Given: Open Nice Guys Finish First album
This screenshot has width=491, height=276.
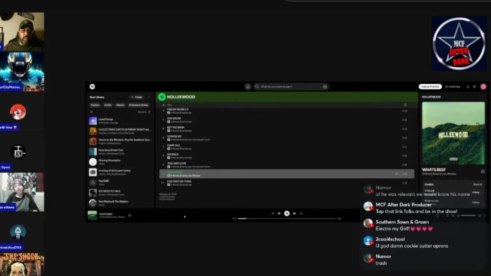Looking at the screenshot, I should click(121, 152).
